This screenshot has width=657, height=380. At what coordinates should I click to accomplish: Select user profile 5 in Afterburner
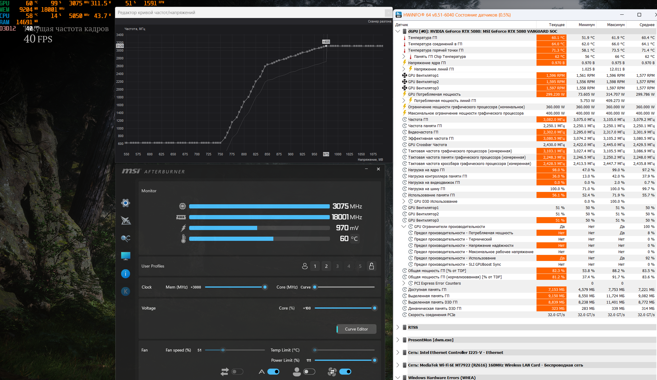[x=360, y=266]
